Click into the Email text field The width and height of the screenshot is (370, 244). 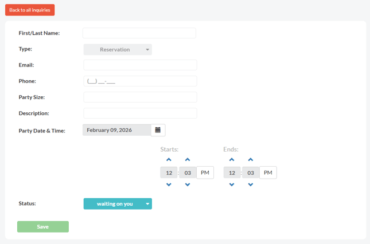140,65
